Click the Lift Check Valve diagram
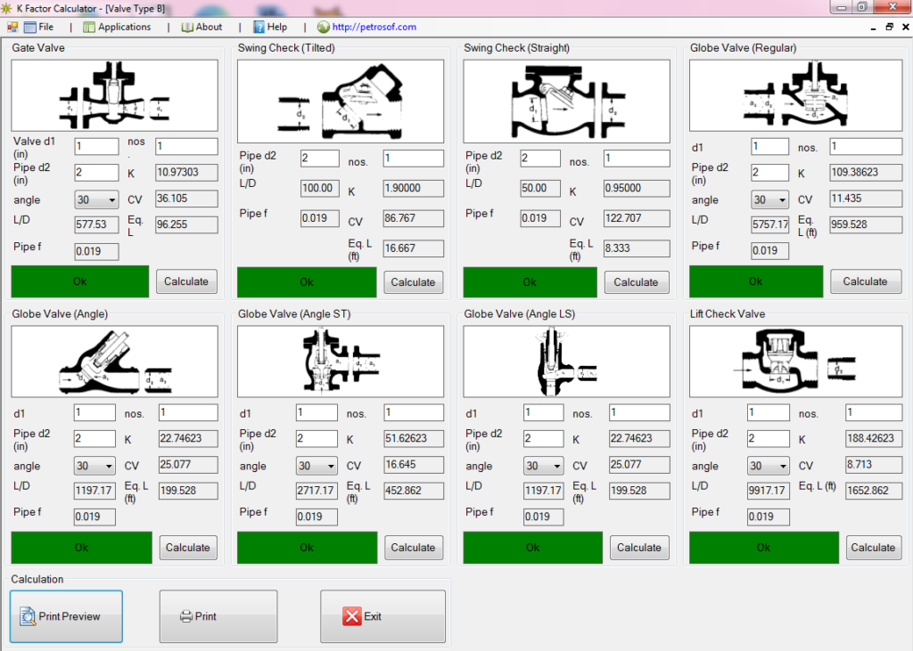This screenshot has height=651, width=913. click(792, 362)
